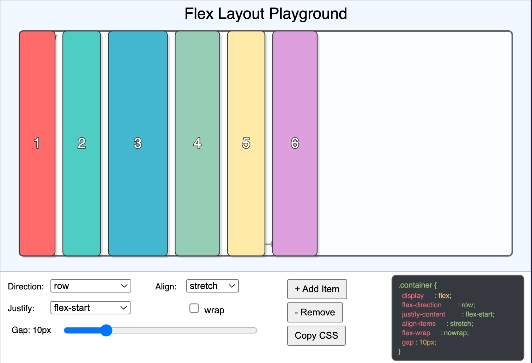Click the Flex Layout Playground title

tap(265, 14)
